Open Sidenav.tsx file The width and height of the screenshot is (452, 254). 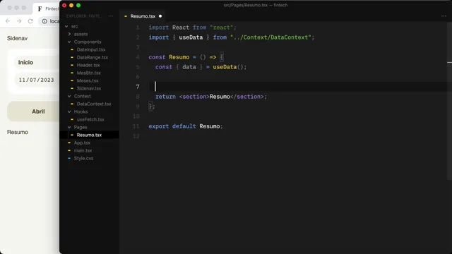(90, 88)
